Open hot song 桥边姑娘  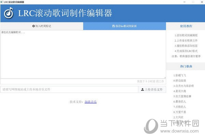coord(180,81)
